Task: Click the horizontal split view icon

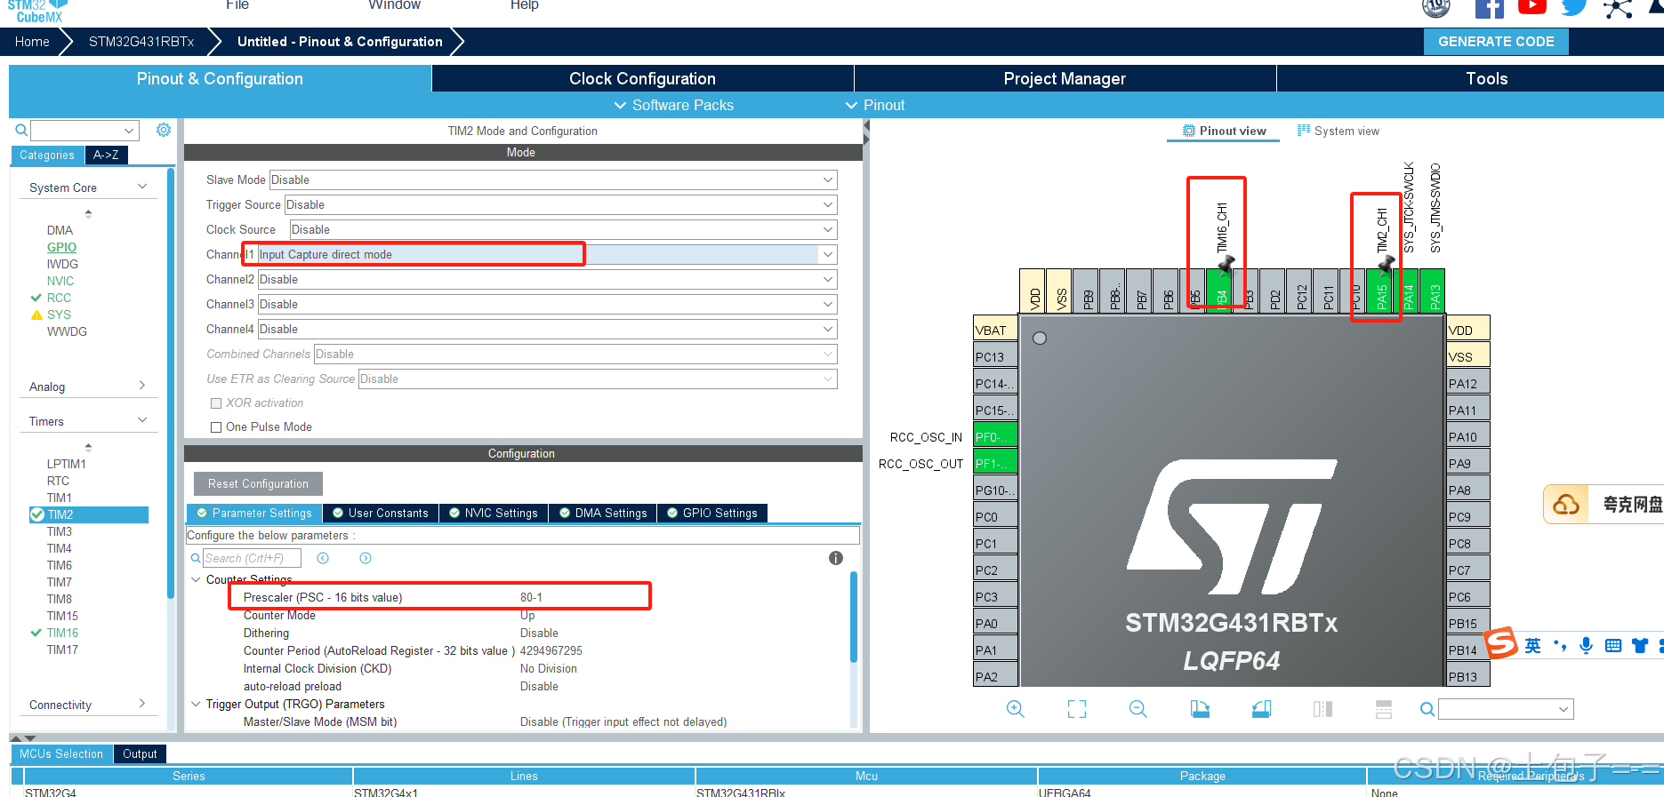Action: [x=1384, y=709]
